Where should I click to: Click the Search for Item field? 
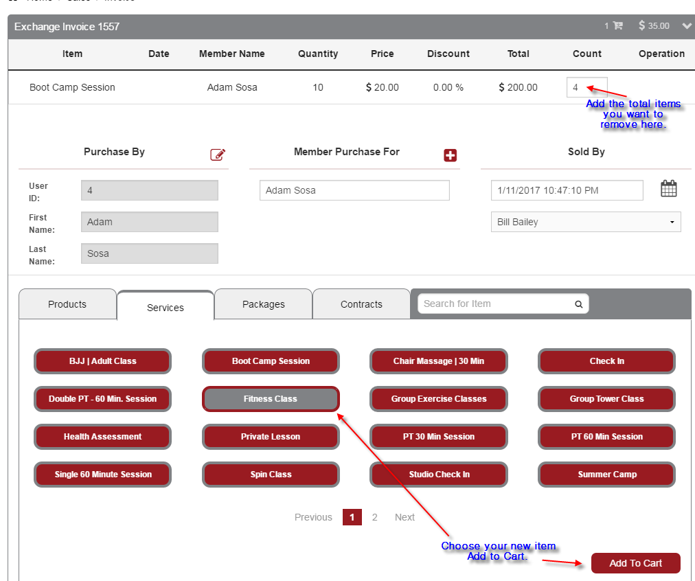pyautogui.click(x=494, y=304)
